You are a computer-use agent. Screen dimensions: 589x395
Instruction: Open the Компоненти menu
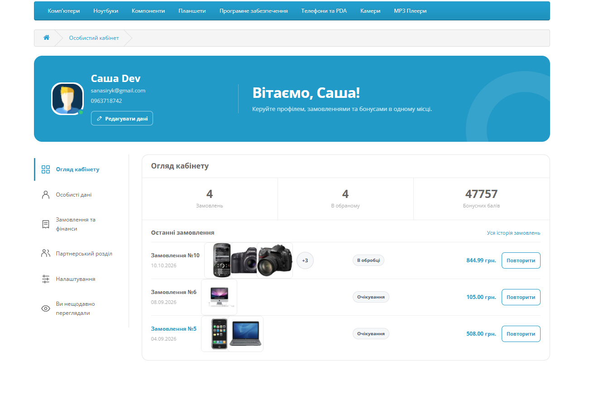point(148,11)
